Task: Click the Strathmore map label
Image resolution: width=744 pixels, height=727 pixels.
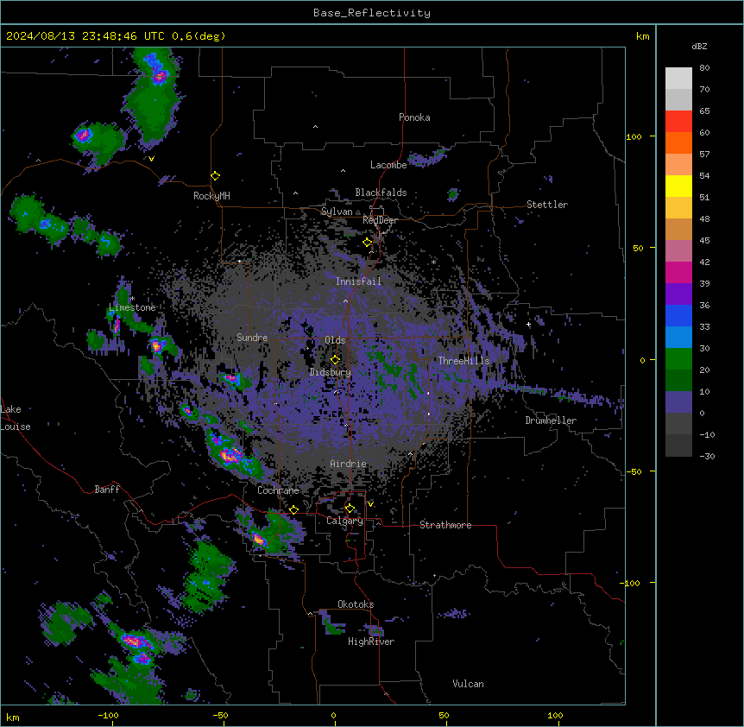Action: (445, 525)
